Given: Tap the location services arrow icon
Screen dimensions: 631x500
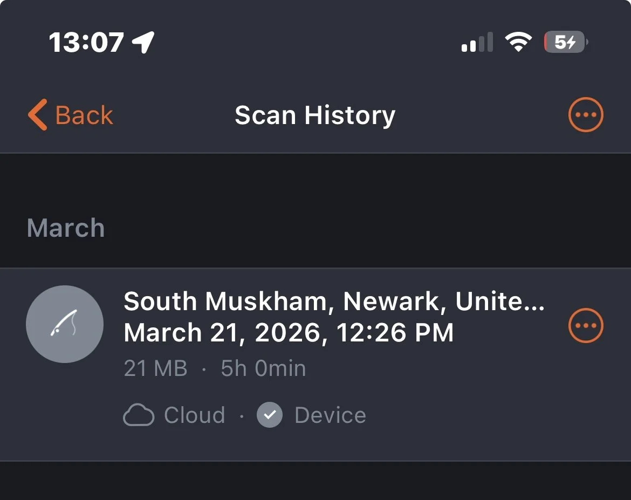Looking at the screenshot, I should click(x=143, y=42).
